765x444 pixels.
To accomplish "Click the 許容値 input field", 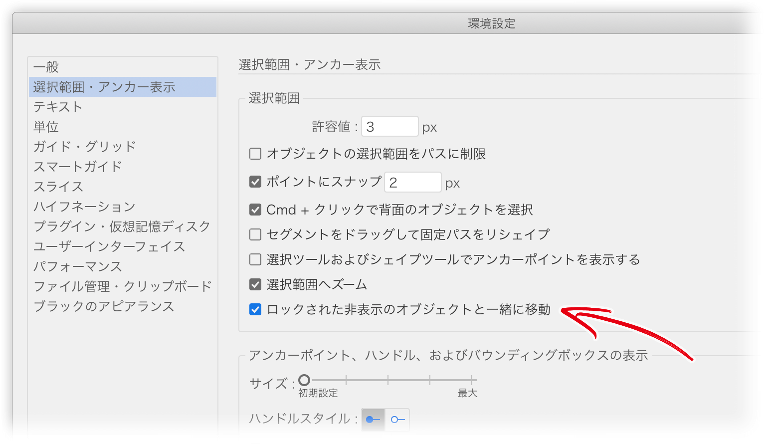I will pos(390,127).
